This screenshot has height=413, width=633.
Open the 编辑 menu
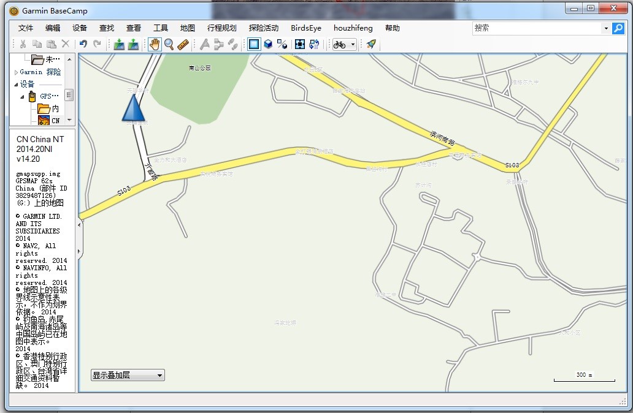point(53,28)
